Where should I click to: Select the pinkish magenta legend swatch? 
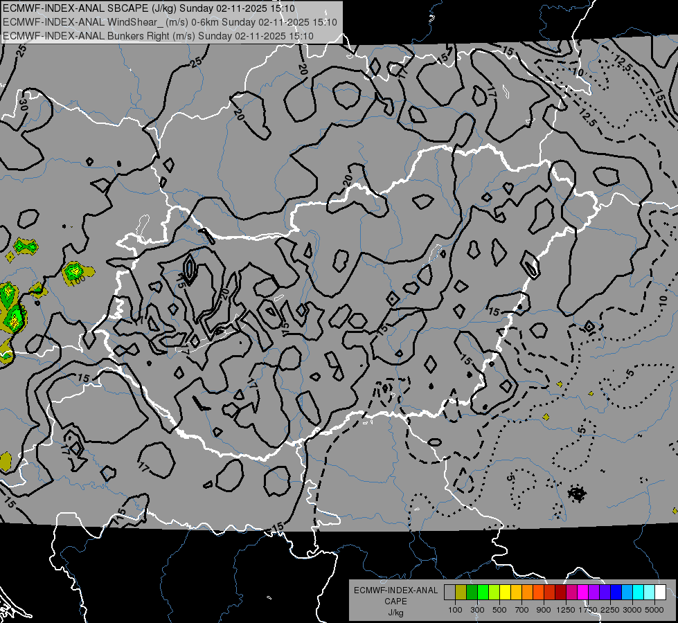click(571, 592)
